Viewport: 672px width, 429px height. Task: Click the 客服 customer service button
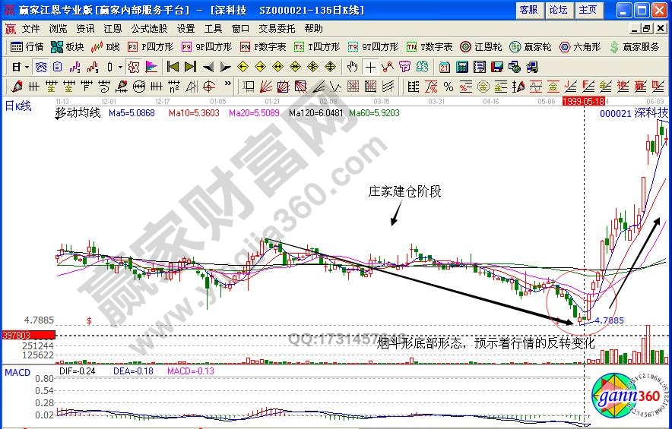coord(528,10)
